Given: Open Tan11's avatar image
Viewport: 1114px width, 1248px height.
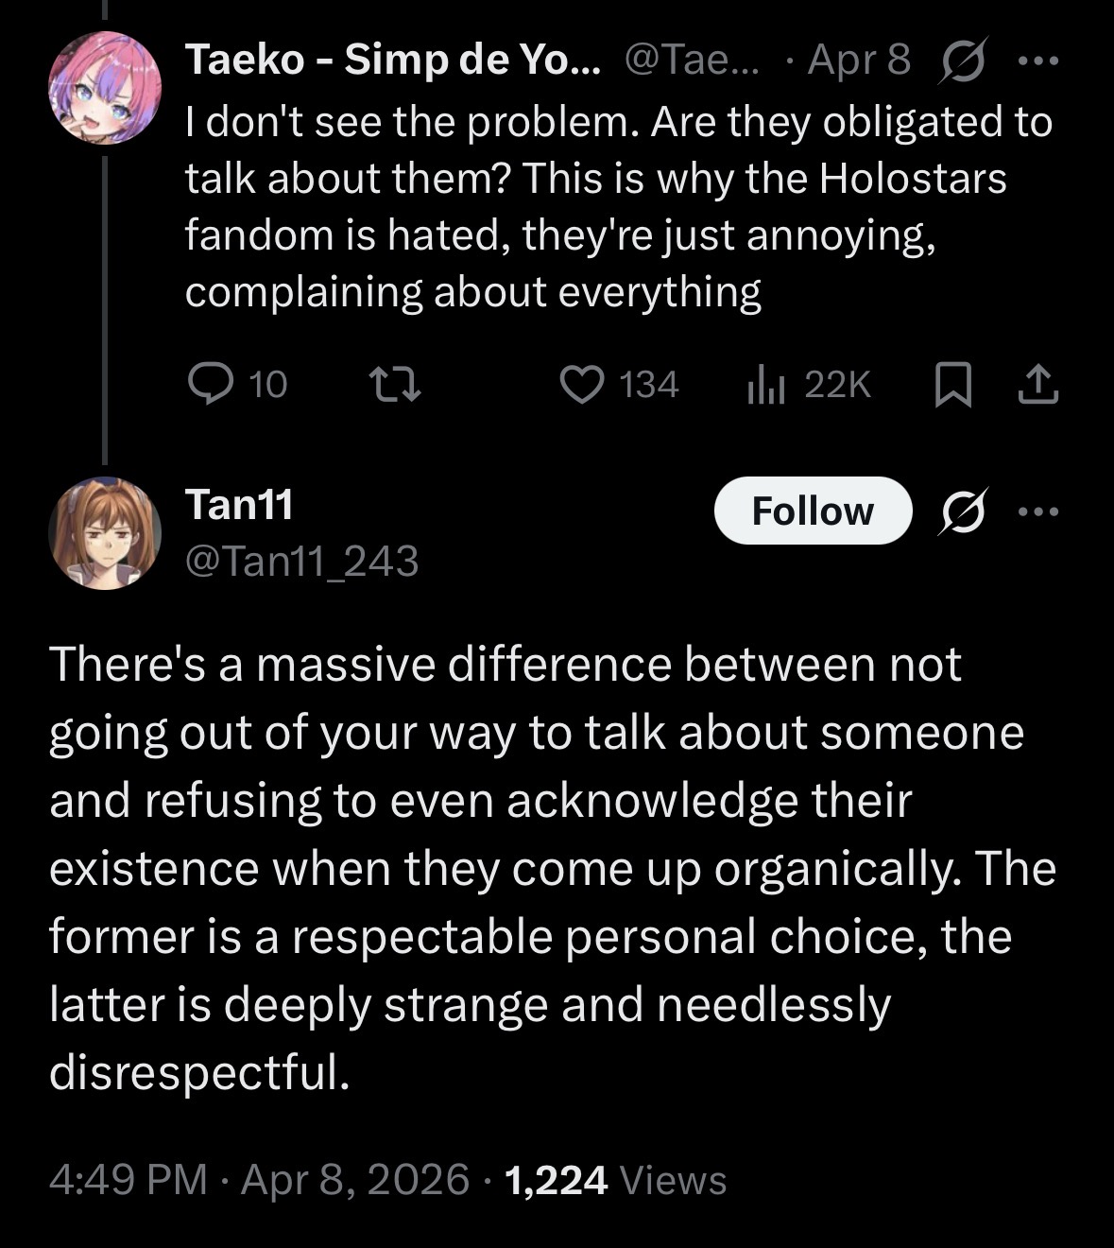Looking at the screenshot, I should pyautogui.click(x=104, y=533).
